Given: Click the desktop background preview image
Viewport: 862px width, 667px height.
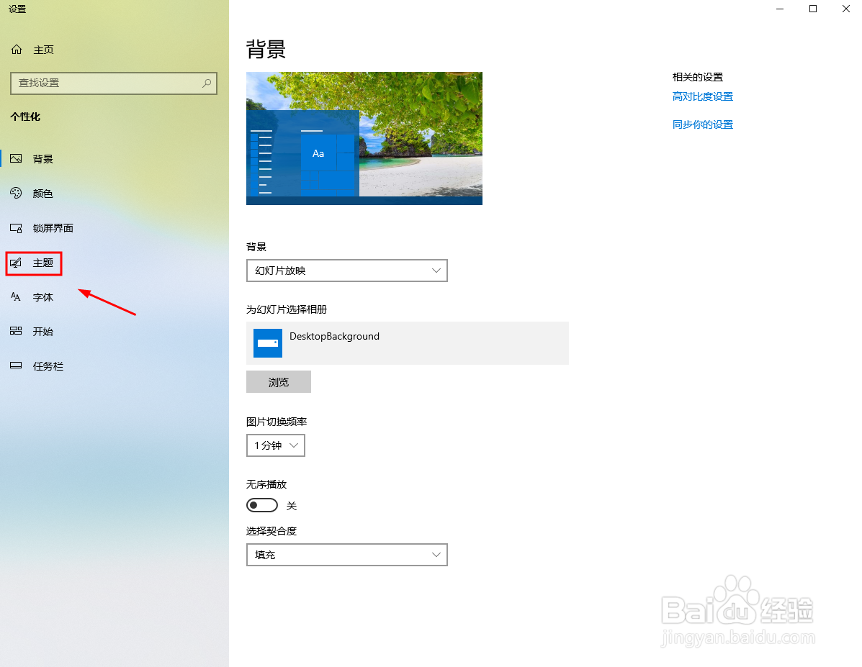Looking at the screenshot, I should coord(364,138).
